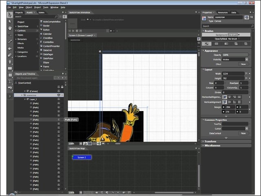This screenshot has height=196, width=261.
Task: Select the Pen tool
Action: (x=10, y=62)
